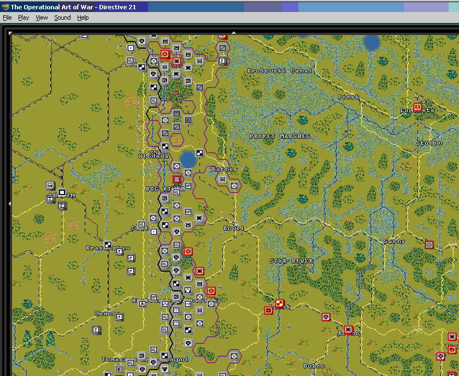459x376 pixels.
Task: Select the MP counter west of Hrubieszow
Action: [154, 297]
